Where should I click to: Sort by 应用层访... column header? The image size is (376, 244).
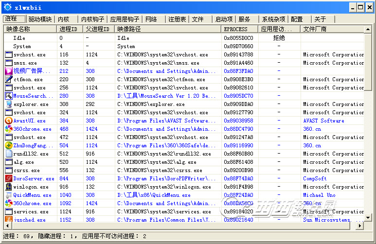279,29
